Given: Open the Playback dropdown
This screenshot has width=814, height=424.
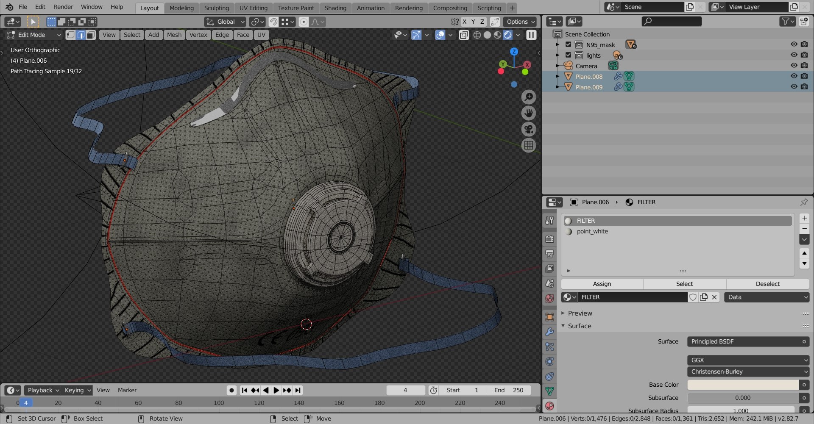Looking at the screenshot, I should click(x=42, y=390).
